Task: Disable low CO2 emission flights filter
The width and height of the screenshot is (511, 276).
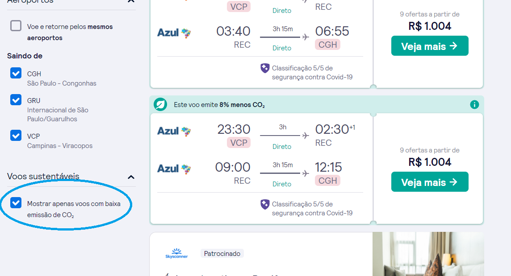Action: (16, 203)
